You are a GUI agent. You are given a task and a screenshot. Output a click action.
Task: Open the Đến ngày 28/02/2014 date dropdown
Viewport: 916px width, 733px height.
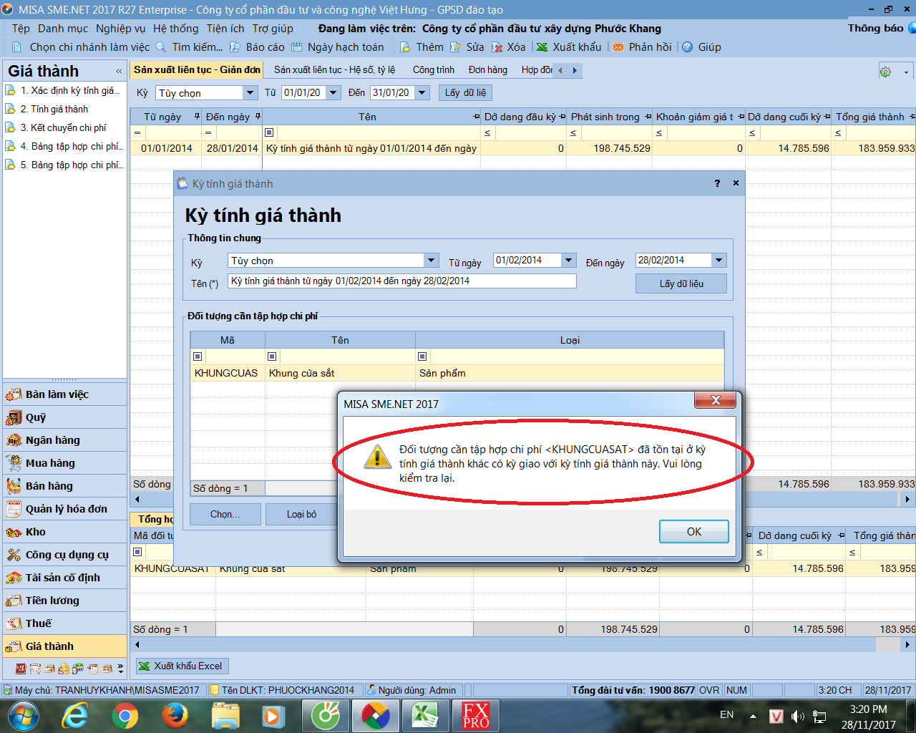[719, 261]
